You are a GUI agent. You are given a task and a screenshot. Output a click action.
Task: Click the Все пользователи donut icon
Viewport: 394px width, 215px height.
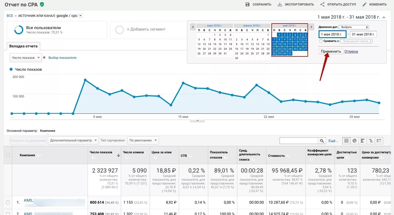click(19, 30)
